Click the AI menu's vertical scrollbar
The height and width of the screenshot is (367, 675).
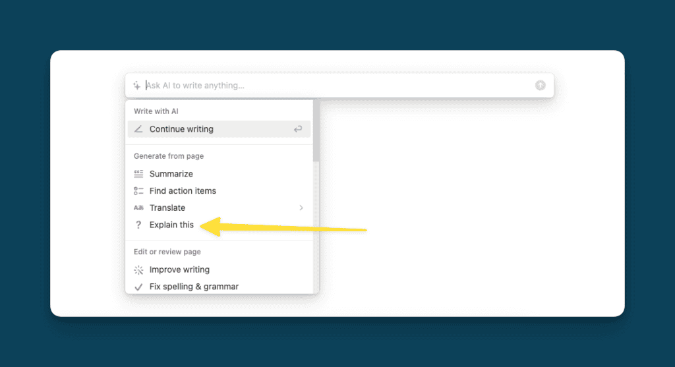pos(316,132)
